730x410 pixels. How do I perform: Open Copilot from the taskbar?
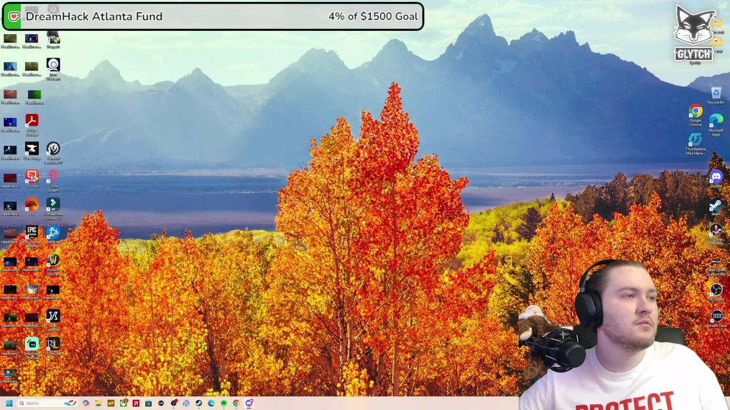(x=86, y=403)
